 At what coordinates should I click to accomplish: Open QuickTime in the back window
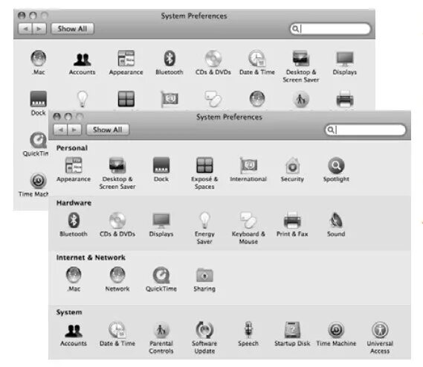click(36, 144)
